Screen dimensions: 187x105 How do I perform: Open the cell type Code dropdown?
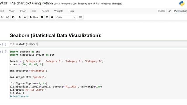(x=66, y=17)
